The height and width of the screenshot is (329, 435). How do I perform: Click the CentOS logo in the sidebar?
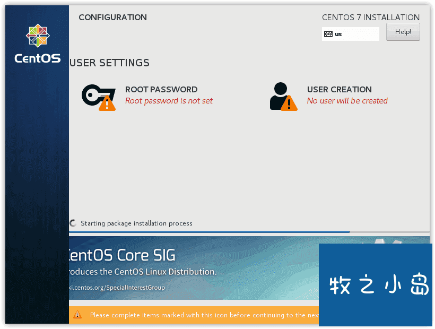click(38, 36)
